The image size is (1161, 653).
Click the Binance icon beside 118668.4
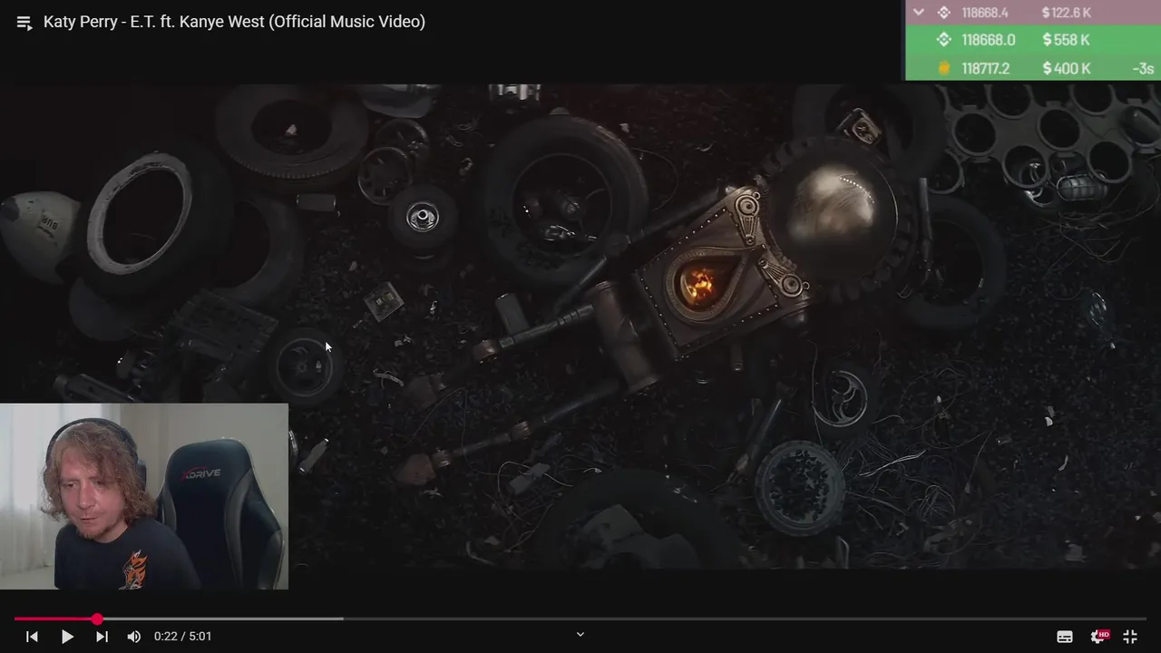click(x=943, y=13)
